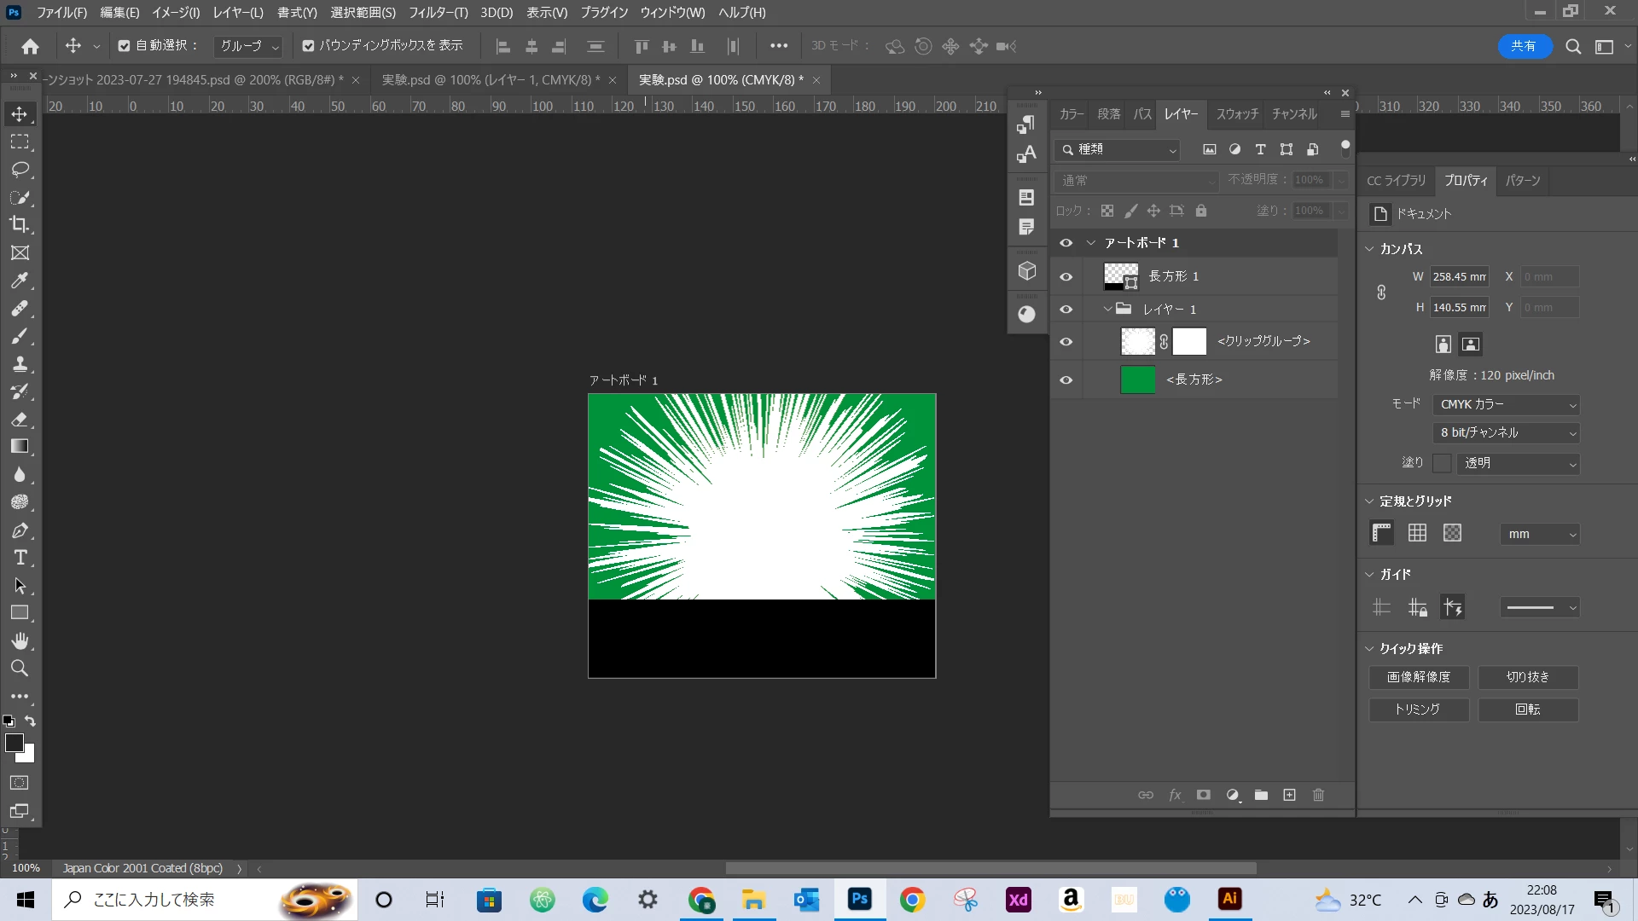The width and height of the screenshot is (1638, 921).
Task: Select the Crop tool
Action: coord(20,225)
